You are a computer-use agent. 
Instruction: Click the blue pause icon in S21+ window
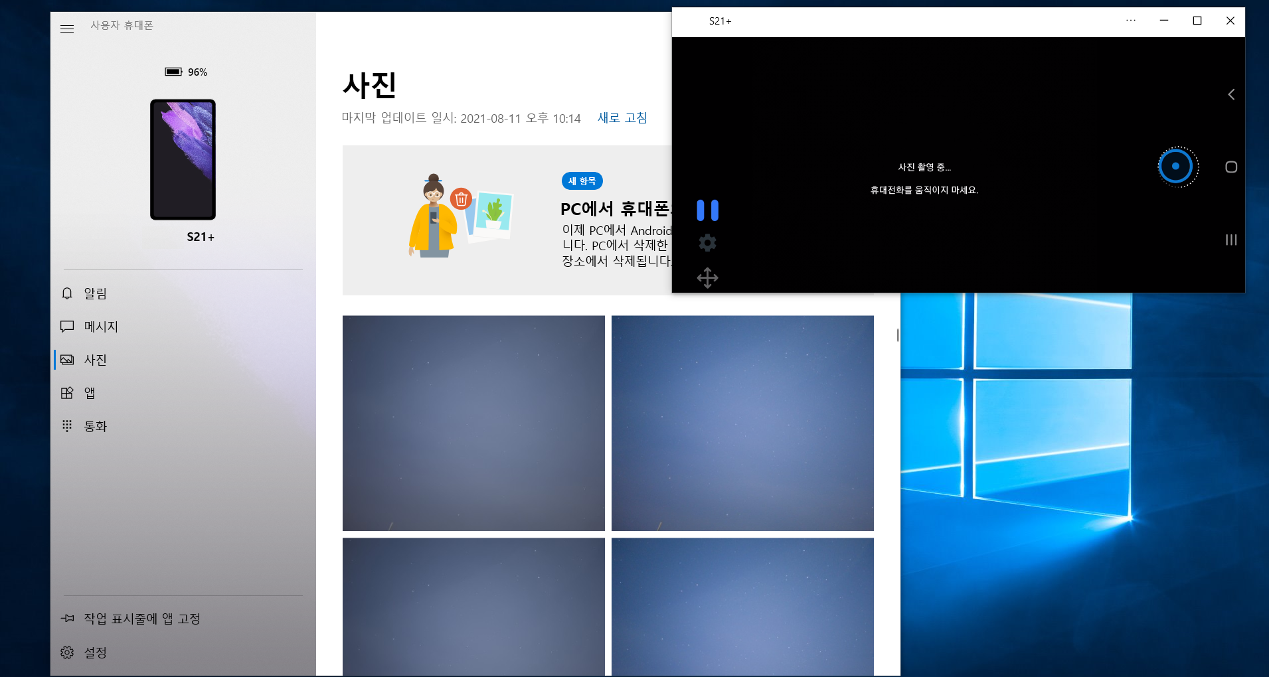click(x=707, y=210)
